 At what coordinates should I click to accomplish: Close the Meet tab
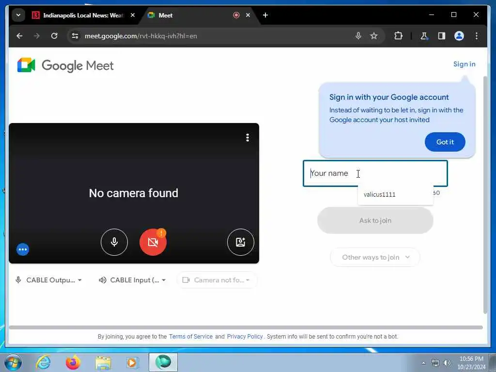click(248, 15)
